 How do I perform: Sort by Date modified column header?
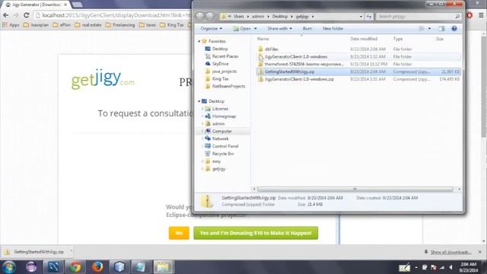click(364, 39)
